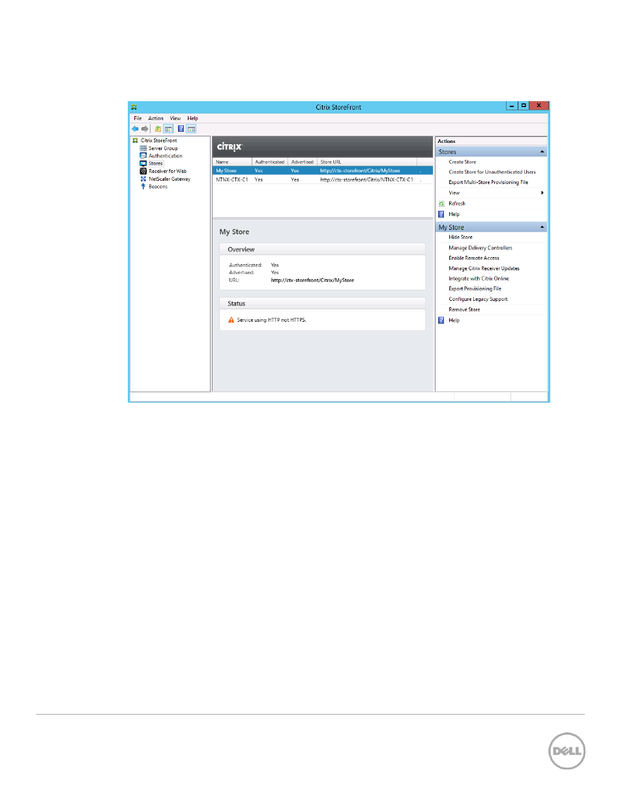Click the Service using HTTP not HTTPS message
Screen dimensions: 622x806
271,320
